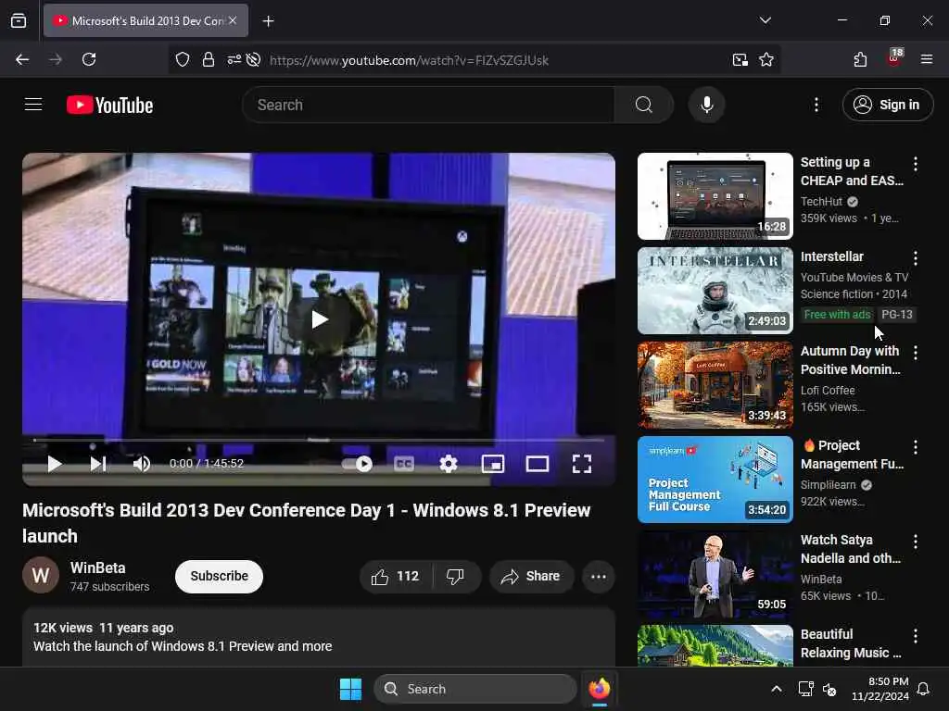Dislike this video
This screenshot has width=949, height=711.
456,576
